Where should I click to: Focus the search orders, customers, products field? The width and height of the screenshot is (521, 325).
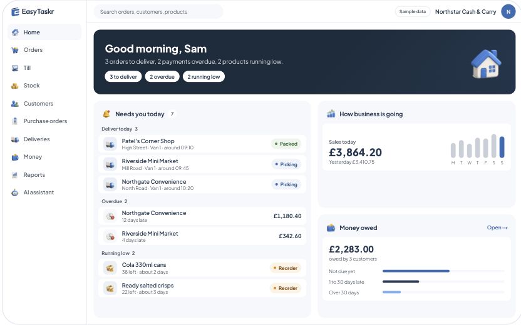[158, 12]
